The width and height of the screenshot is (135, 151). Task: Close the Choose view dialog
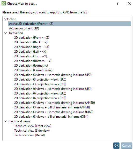coord(129,3)
